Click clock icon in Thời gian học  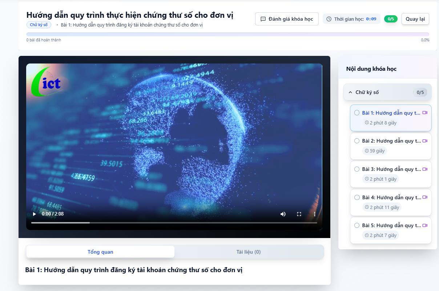pos(329,19)
